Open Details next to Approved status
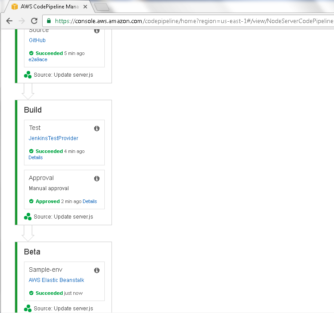This screenshot has height=313, width=334. 90,201
